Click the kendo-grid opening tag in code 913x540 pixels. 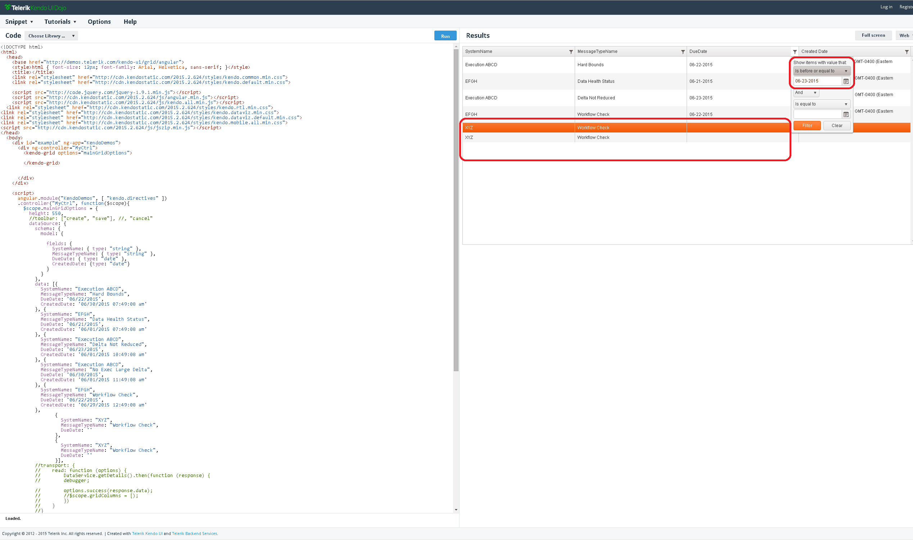[78, 153]
